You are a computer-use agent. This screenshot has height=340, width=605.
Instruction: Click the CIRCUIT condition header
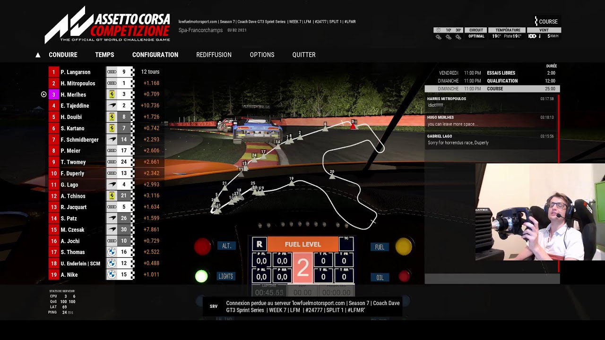(x=476, y=30)
